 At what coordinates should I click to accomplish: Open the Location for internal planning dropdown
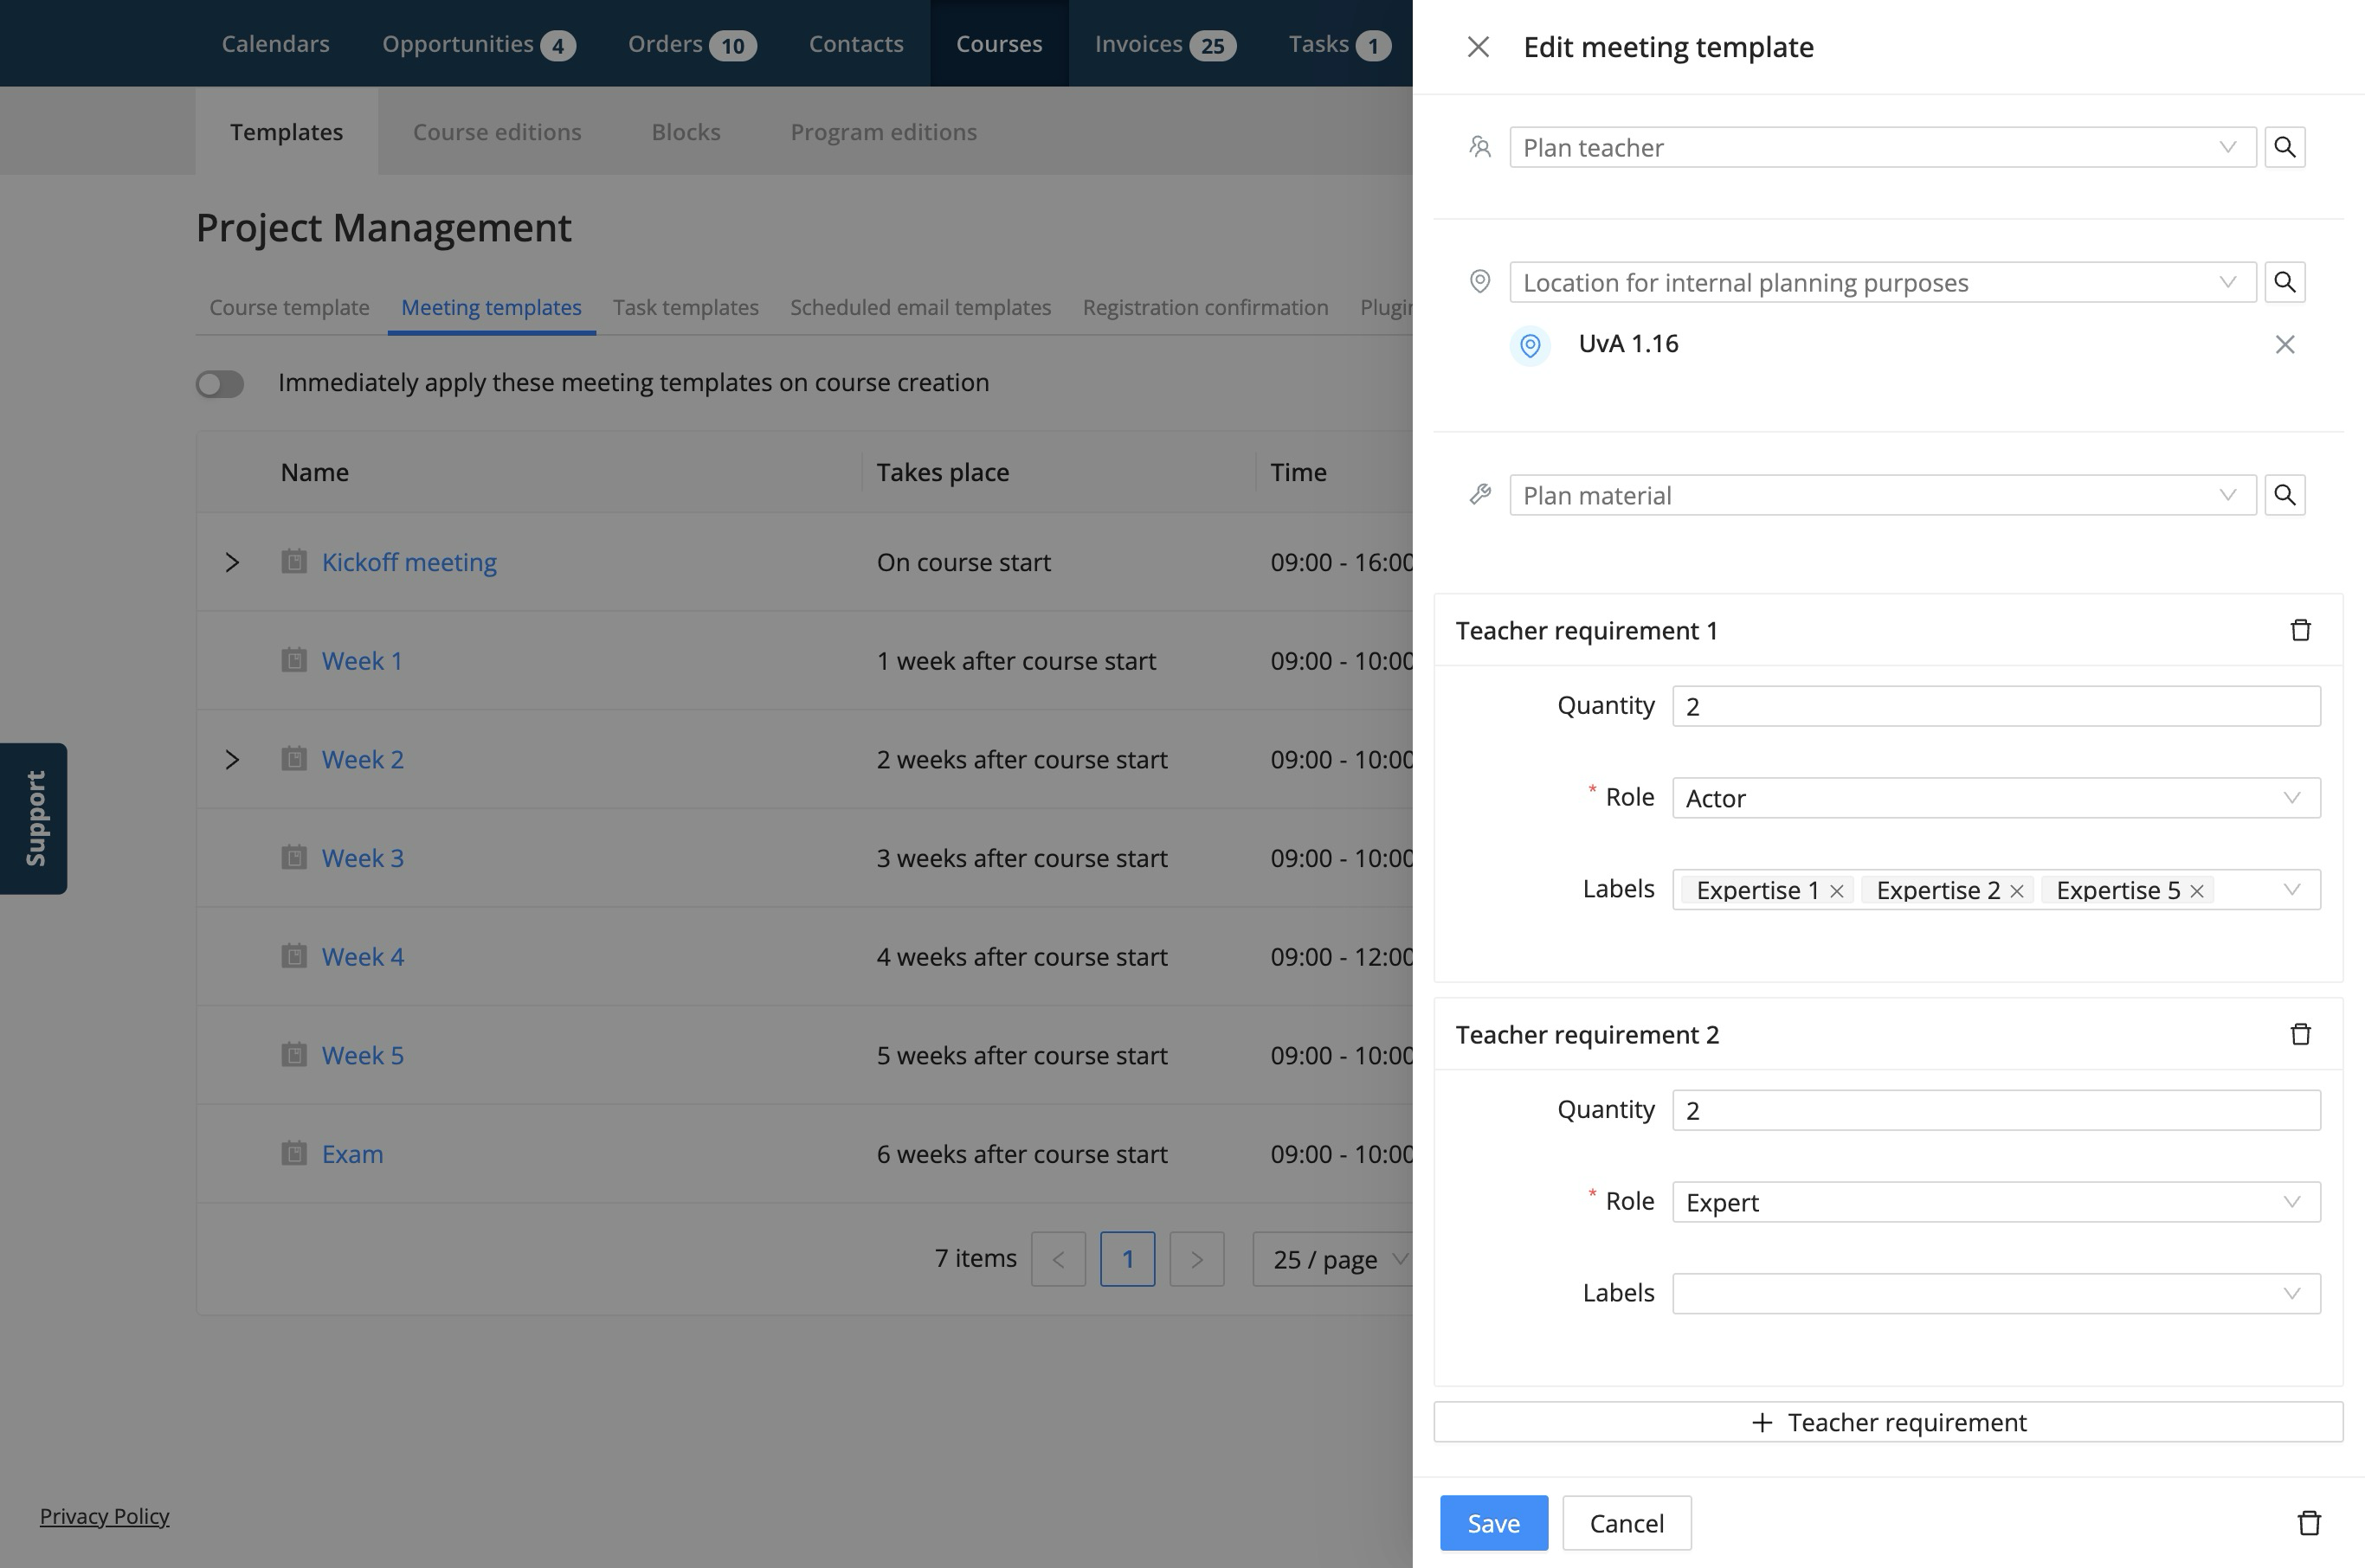click(1883, 282)
